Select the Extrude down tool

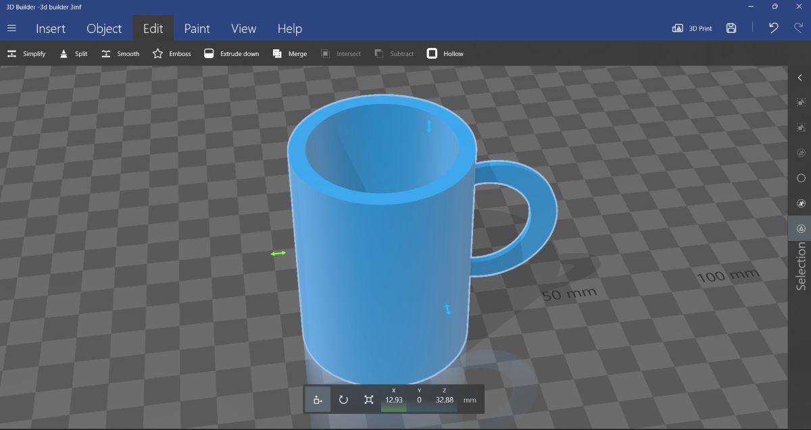pyautogui.click(x=231, y=53)
